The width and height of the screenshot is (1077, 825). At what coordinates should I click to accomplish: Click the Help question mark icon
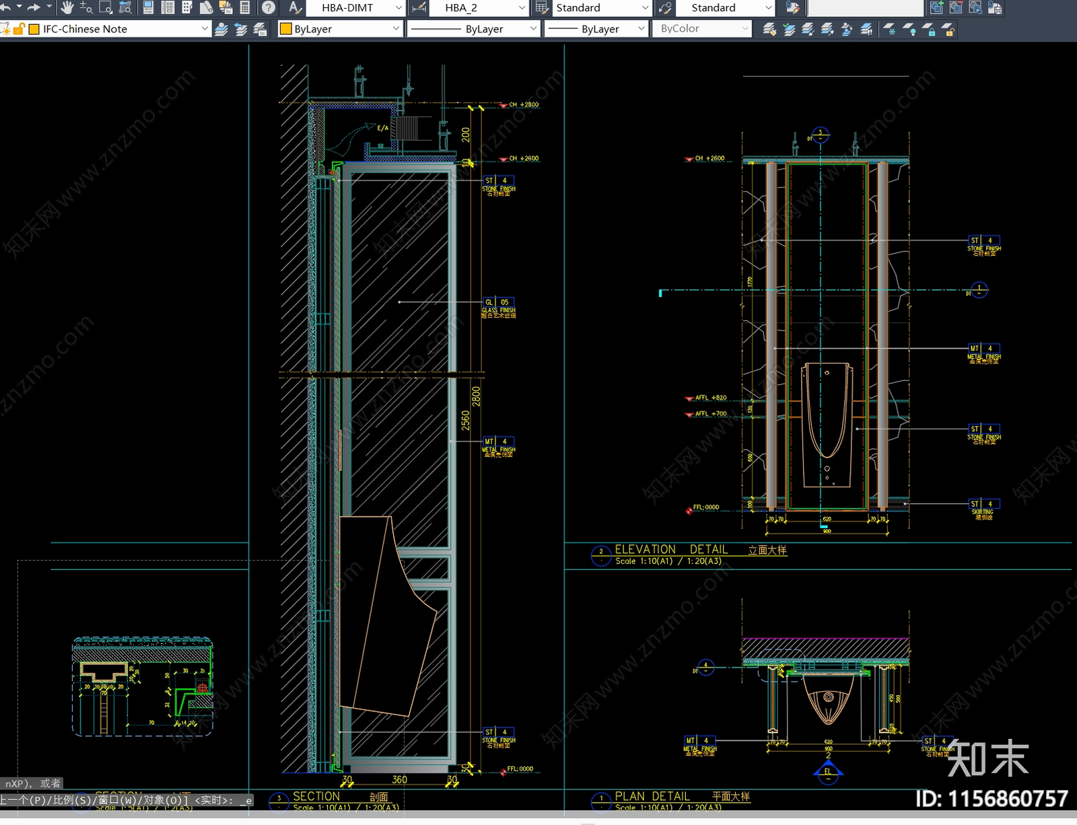[x=269, y=7]
